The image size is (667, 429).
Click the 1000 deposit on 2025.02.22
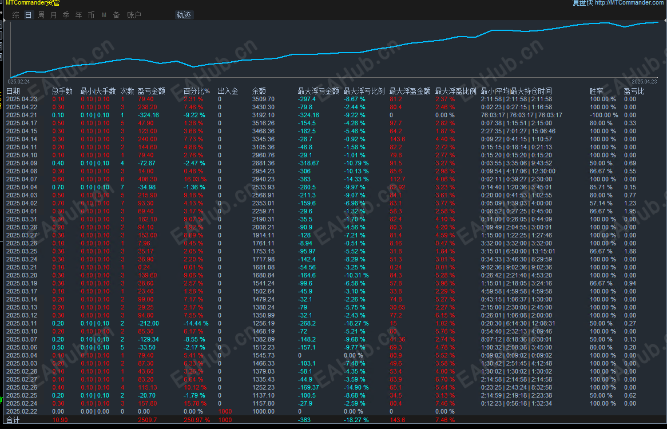[x=225, y=412]
